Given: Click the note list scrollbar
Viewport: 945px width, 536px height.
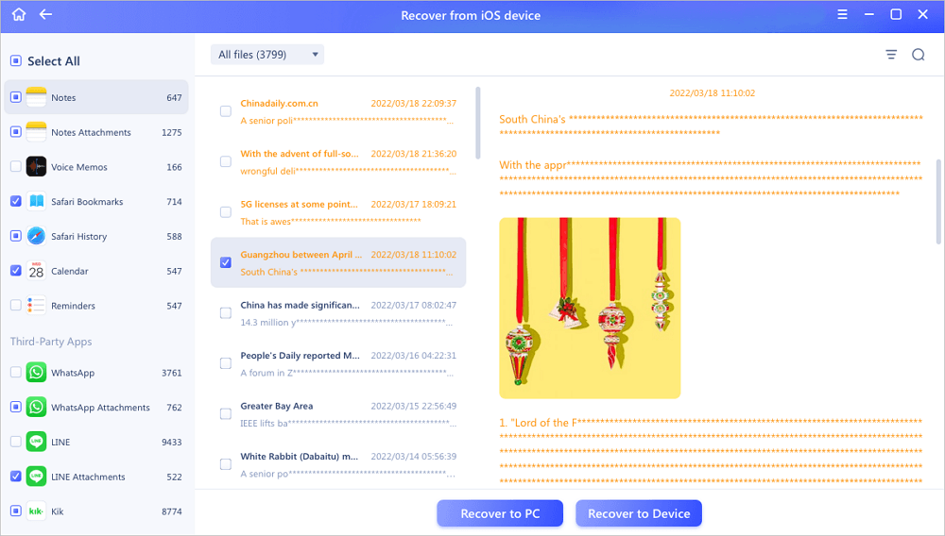Looking at the screenshot, I should click(478, 124).
